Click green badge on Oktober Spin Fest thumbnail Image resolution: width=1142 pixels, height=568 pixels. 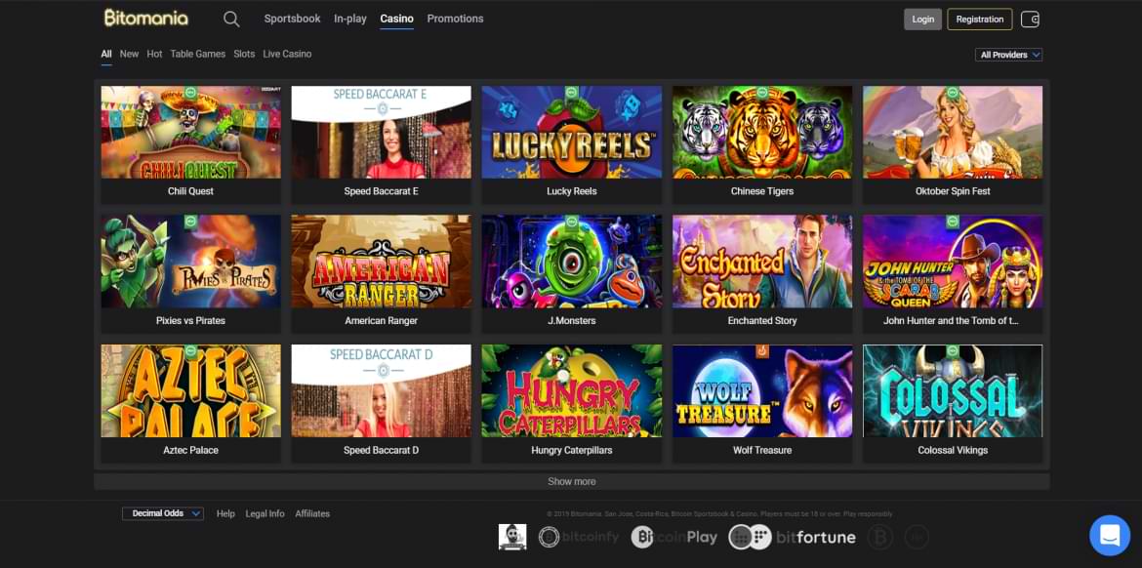(x=952, y=93)
